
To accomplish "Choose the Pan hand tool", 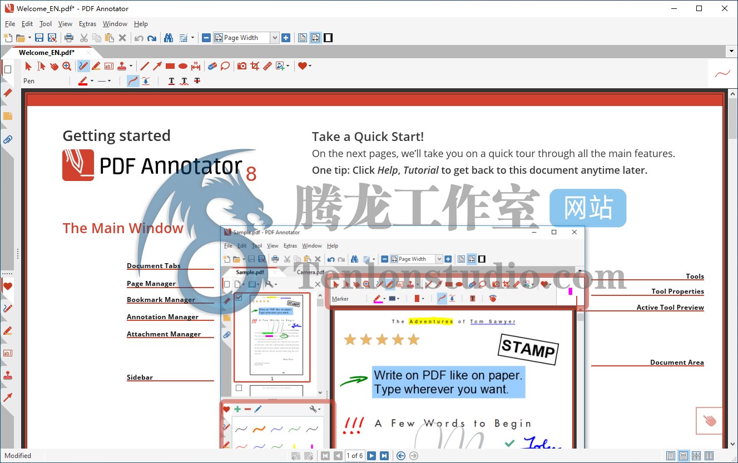I will coord(54,66).
